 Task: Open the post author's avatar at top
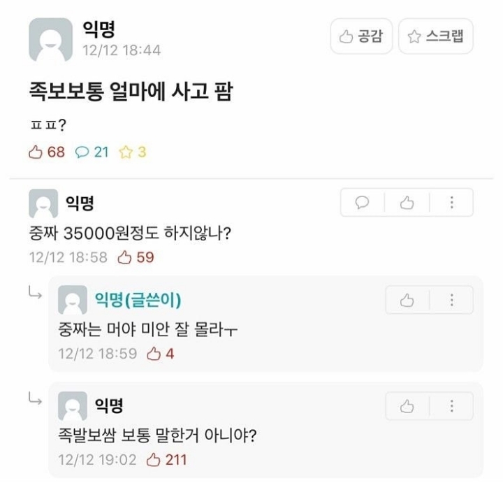click(51, 39)
